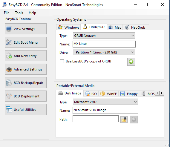This screenshot has width=170, height=147.
Task: Click the window resize grip corner
Action: tap(167, 144)
